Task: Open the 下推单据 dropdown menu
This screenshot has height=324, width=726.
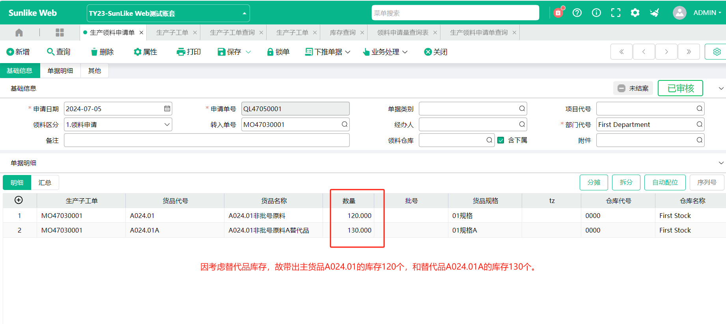Action: pyautogui.click(x=328, y=52)
